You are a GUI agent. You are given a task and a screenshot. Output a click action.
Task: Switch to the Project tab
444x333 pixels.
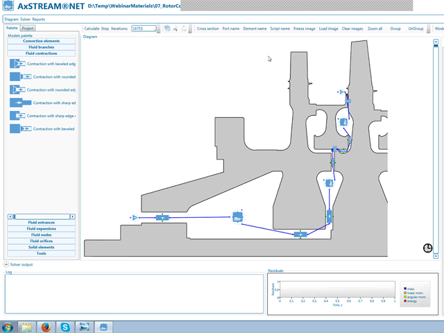click(x=28, y=28)
